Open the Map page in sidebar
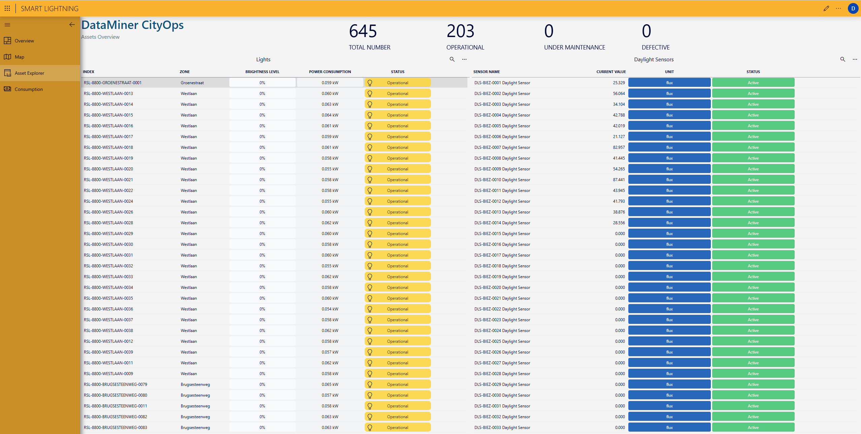The height and width of the screenshot is (434, 861). [19, 57]
